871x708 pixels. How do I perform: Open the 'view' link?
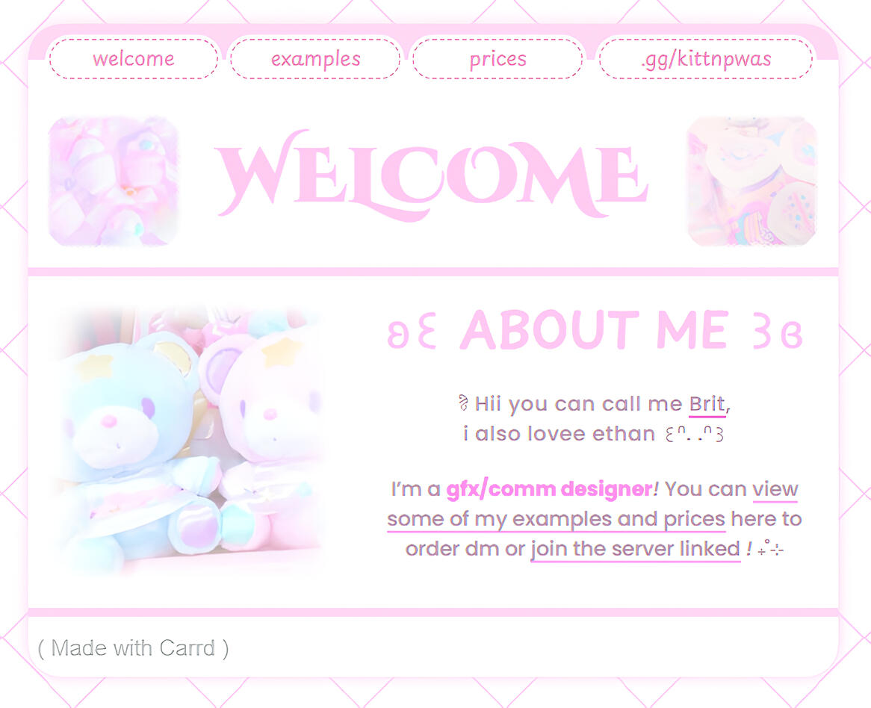[775, 490]
